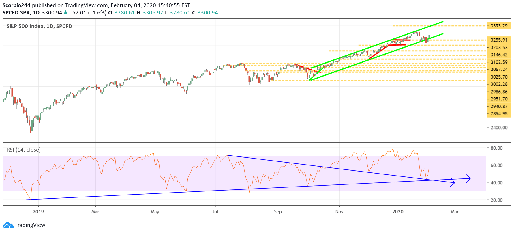Click the RSI (14, close) indicator label

pyautogui.click(x=24, y=150)
